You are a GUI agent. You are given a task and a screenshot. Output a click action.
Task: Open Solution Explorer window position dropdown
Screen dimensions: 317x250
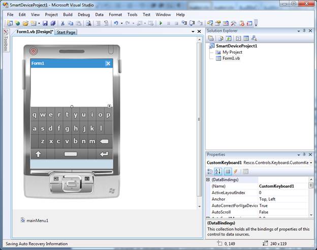pyautogui.click(x=299, y=31)
